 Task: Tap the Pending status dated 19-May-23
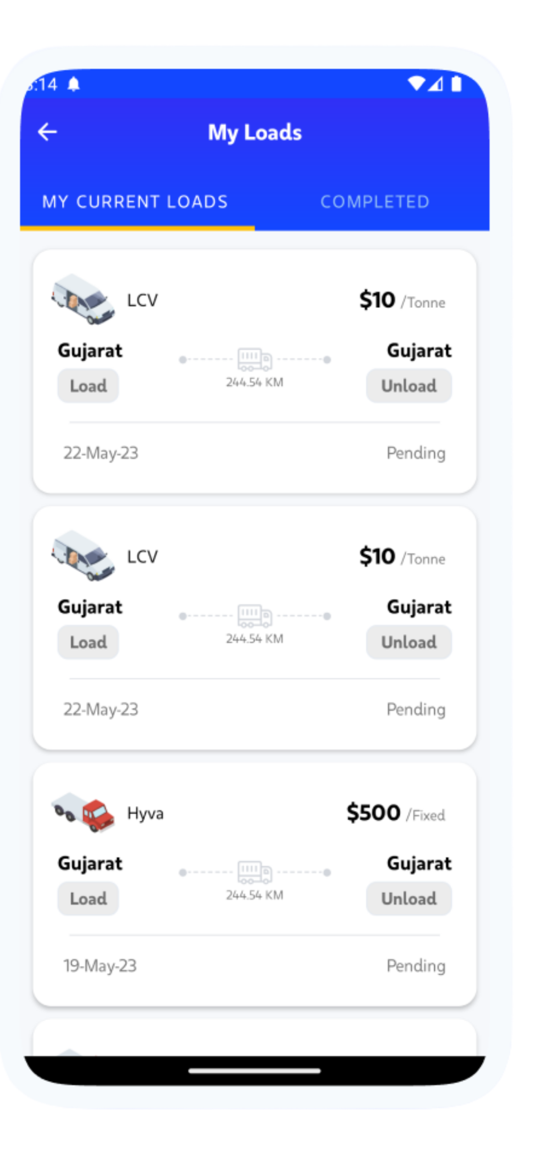click(x=416, y=966)
